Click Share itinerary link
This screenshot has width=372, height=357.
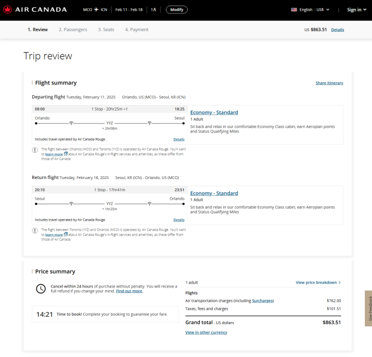(x=329, y=83)
